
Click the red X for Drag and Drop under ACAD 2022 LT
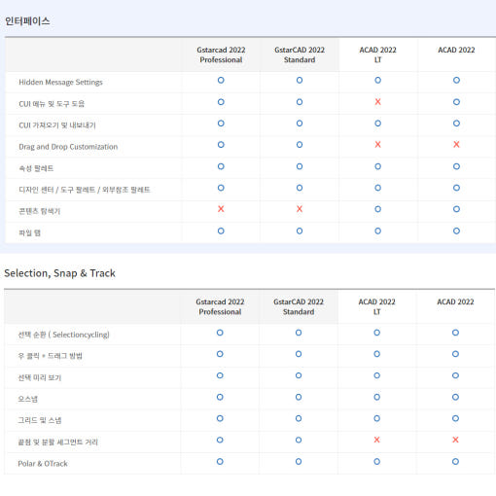[377, 145]
